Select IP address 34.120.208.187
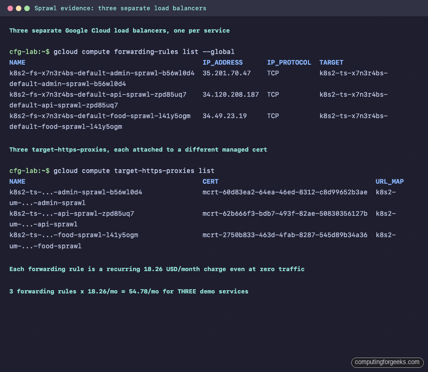Image resolution: width=428 pixels, height=372 pixels. [x=231, y=94]
